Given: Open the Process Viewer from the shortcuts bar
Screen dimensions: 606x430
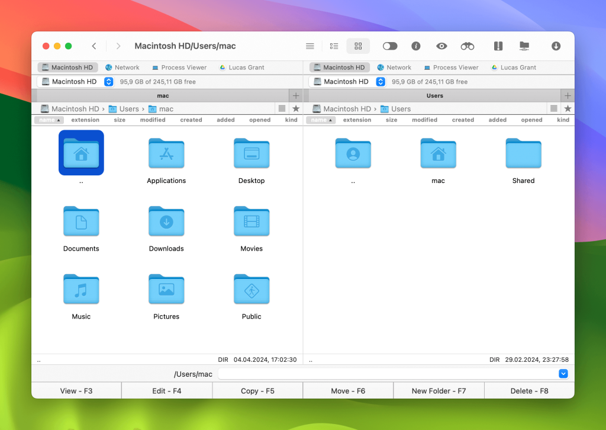Looking at the screenshot, I should tap(179, 67).
